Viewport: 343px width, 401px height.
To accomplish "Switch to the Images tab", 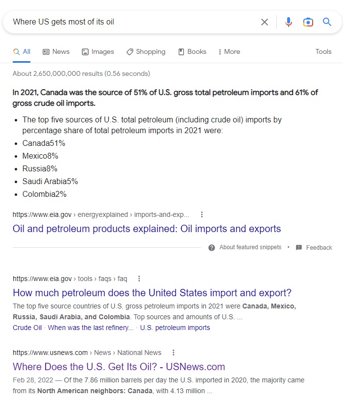I will point(98,52).
